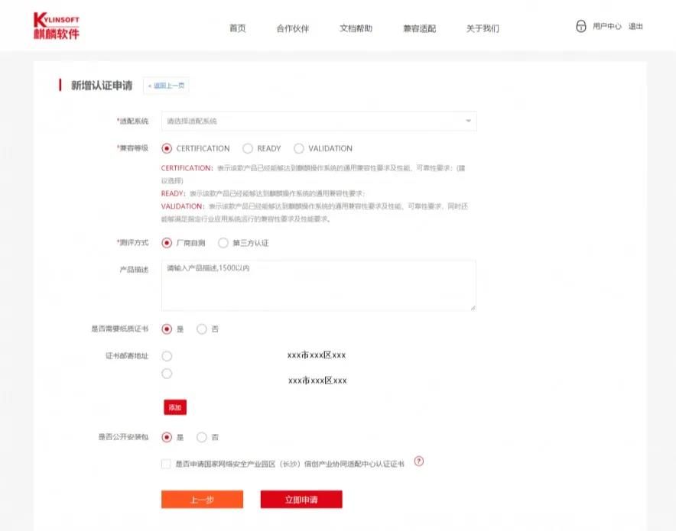Expand the 适配系统 dropdown arrow
The image size is (676, 531).
[467, 121]
